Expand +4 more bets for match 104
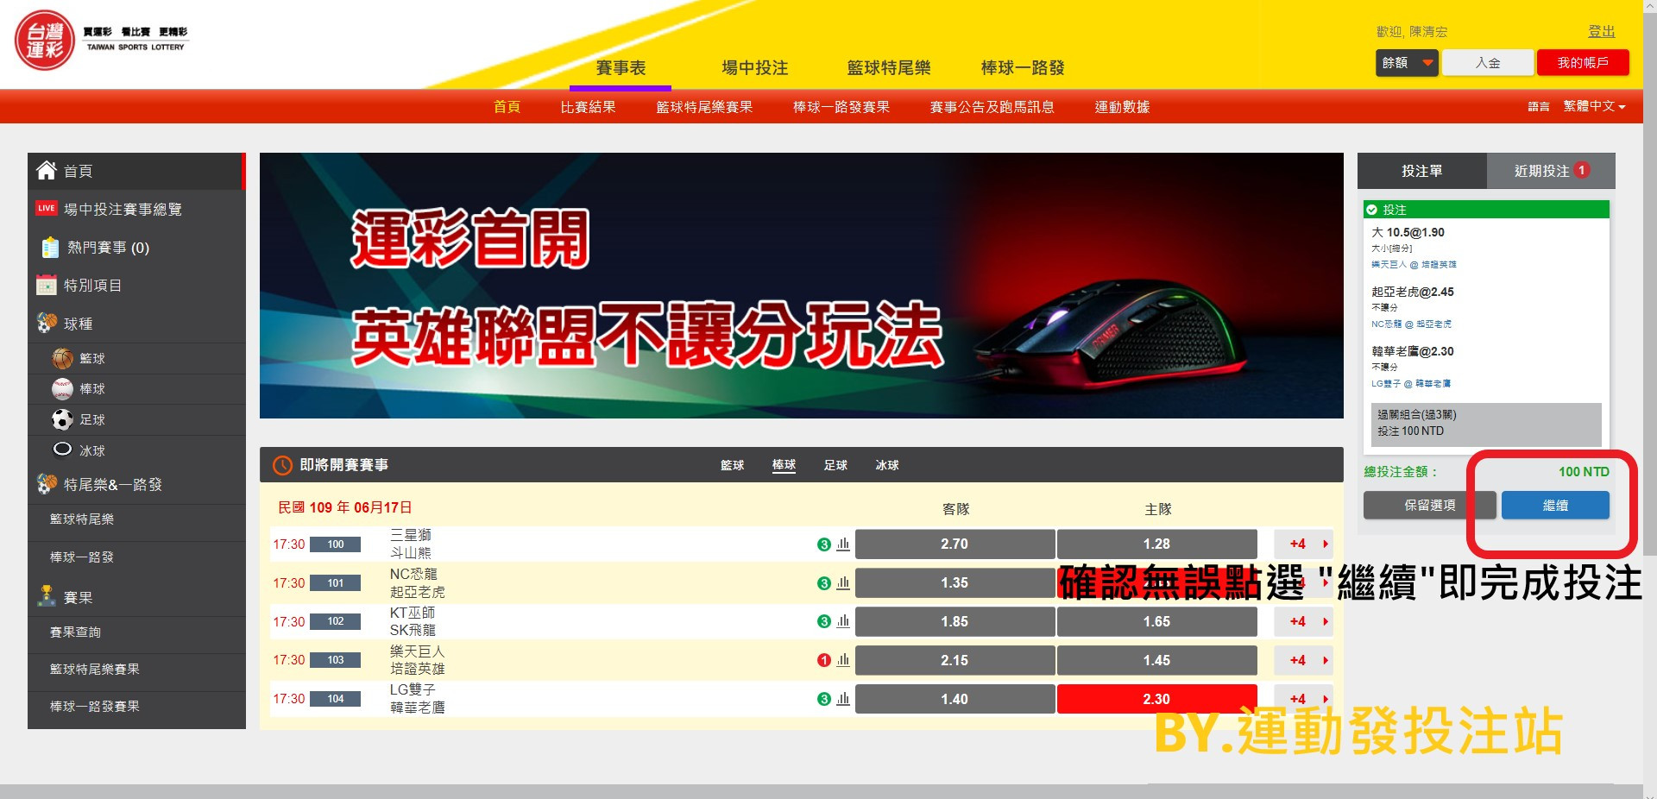The width and height of the screenshot is (1657, 799). (x=1303, y=699)
